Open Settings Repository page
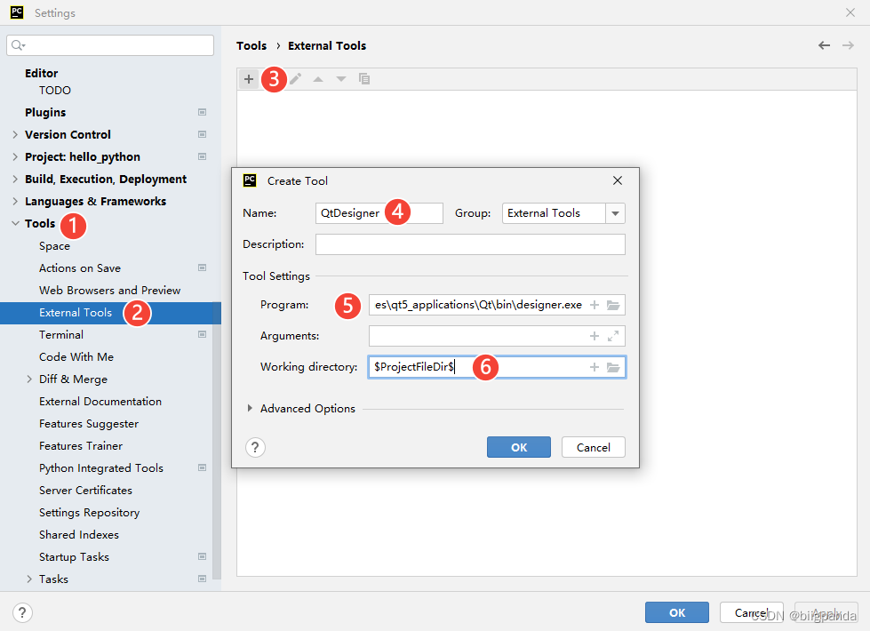 click(90, 512)
